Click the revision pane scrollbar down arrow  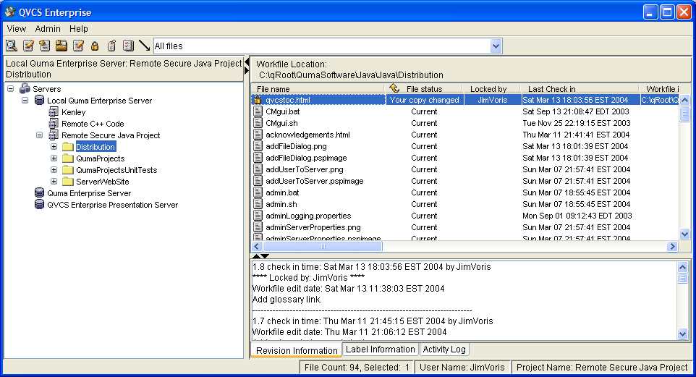[683, 334]
